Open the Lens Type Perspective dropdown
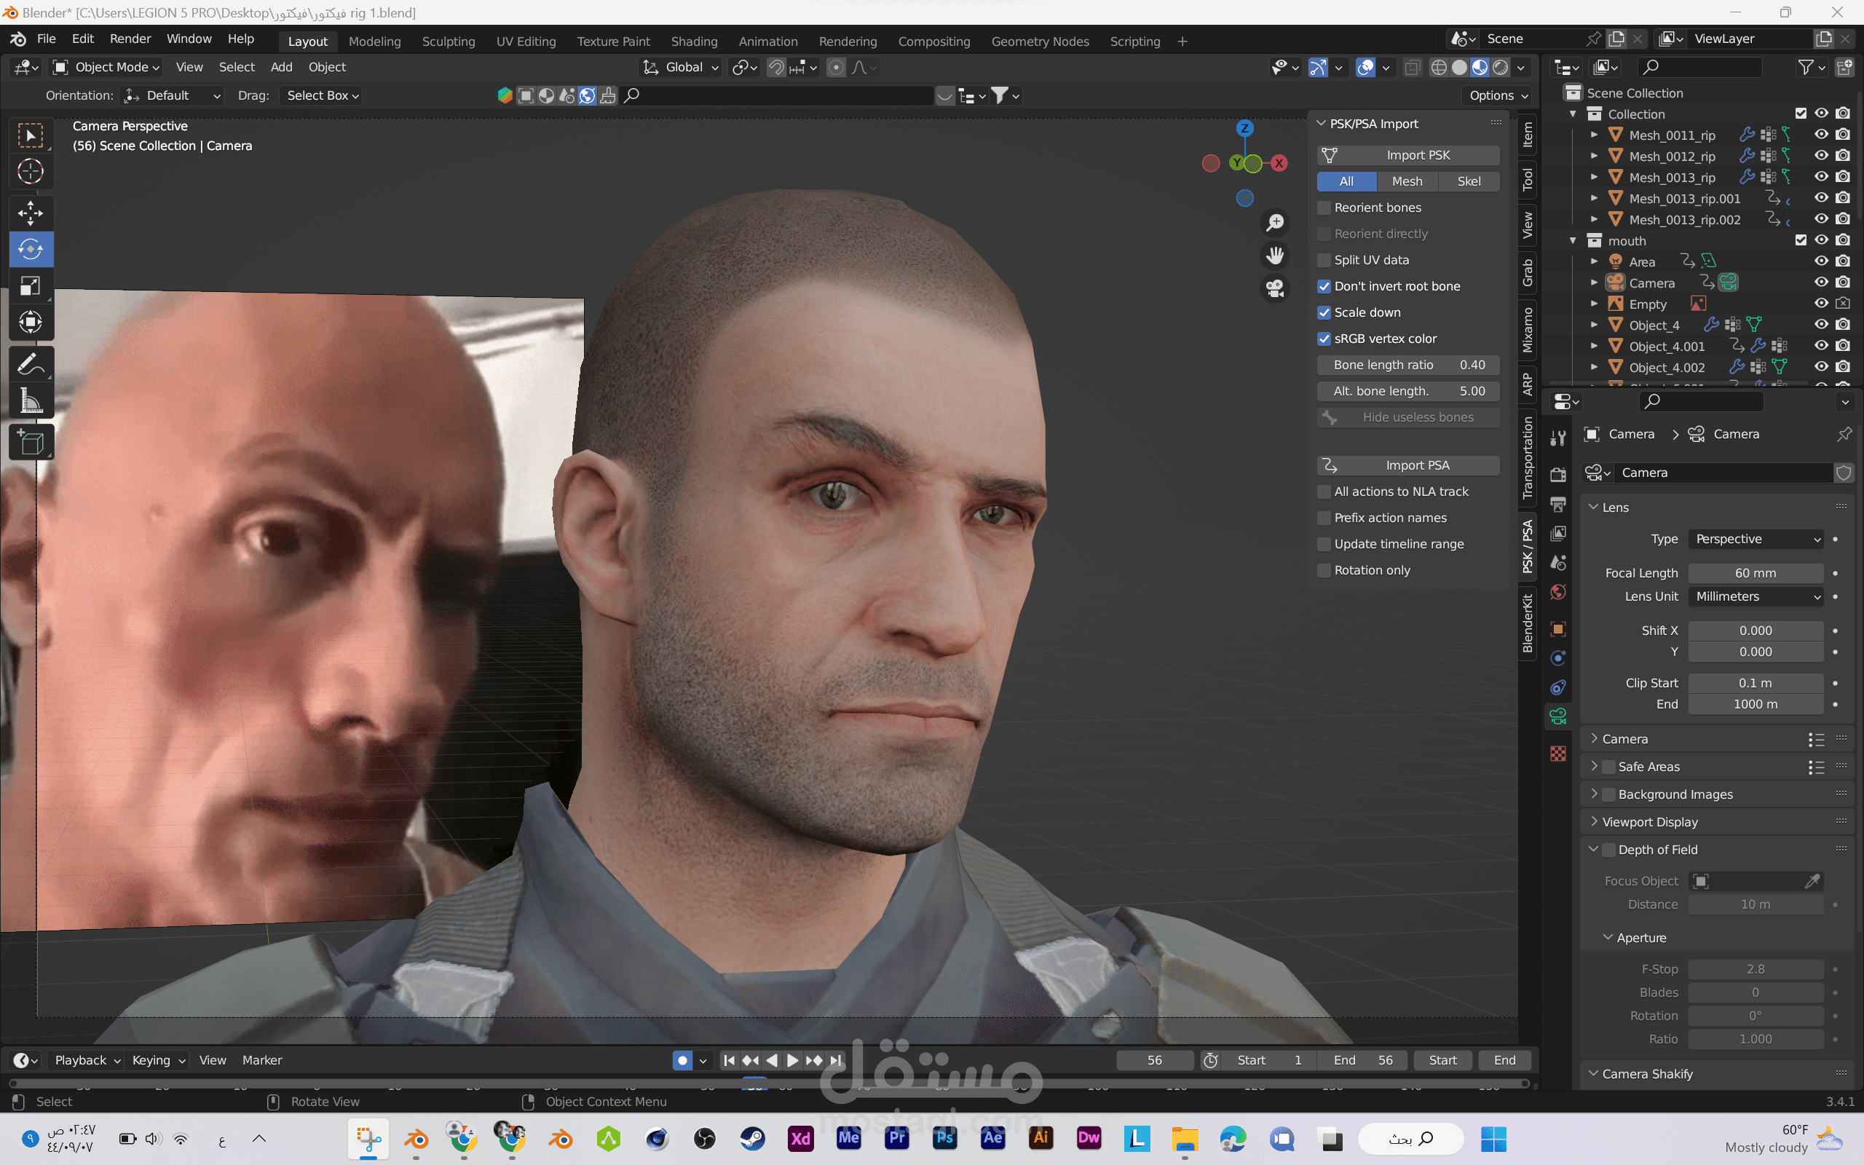This screenshot has width=1864, height=1165. pyautogui.click(x=1756, y=540)
